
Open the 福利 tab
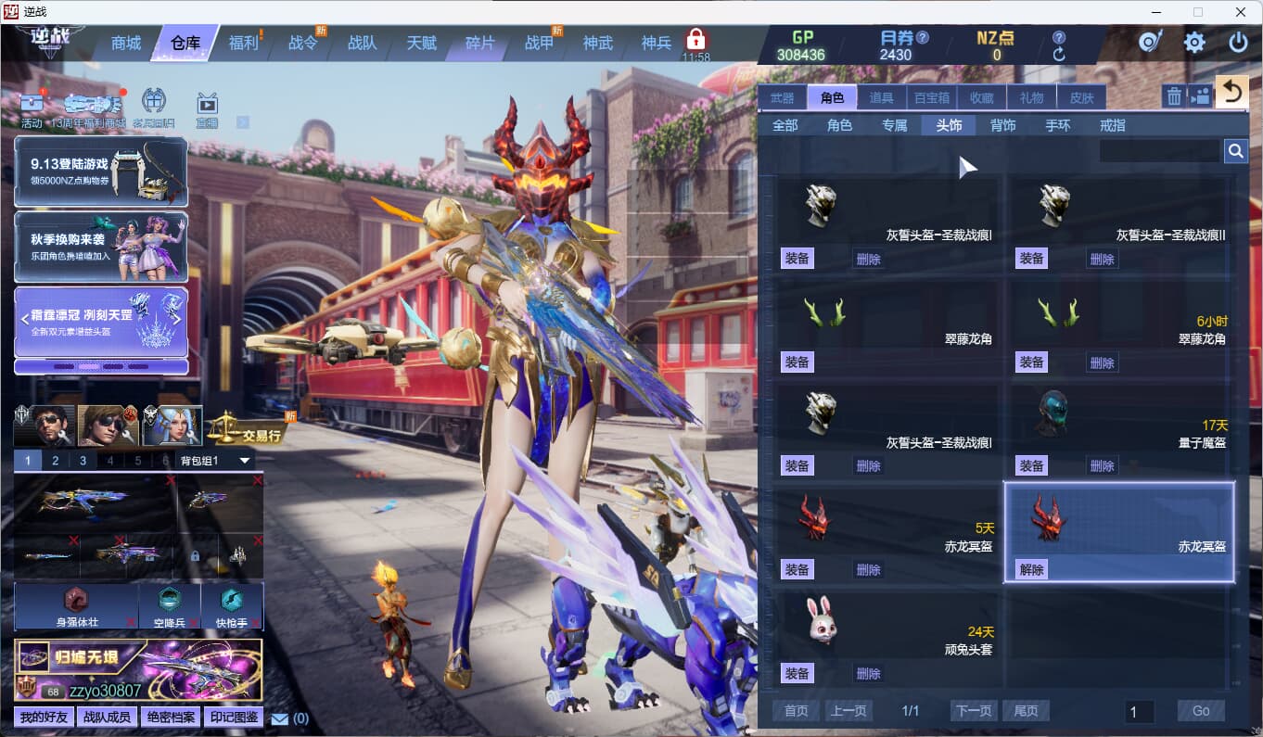[x=244, y=43]
